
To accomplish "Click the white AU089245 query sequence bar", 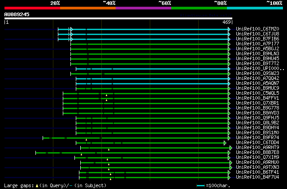I will tap(118, 18).
